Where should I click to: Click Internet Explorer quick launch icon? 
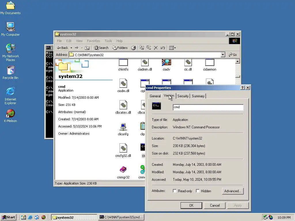coord(30,218)
